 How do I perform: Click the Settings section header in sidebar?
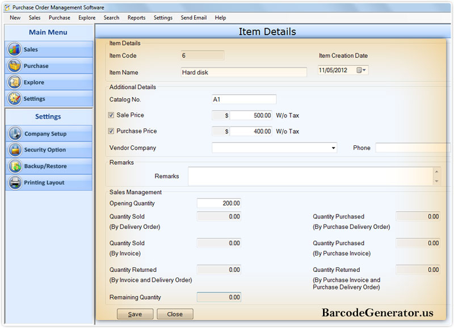[49, 117]
